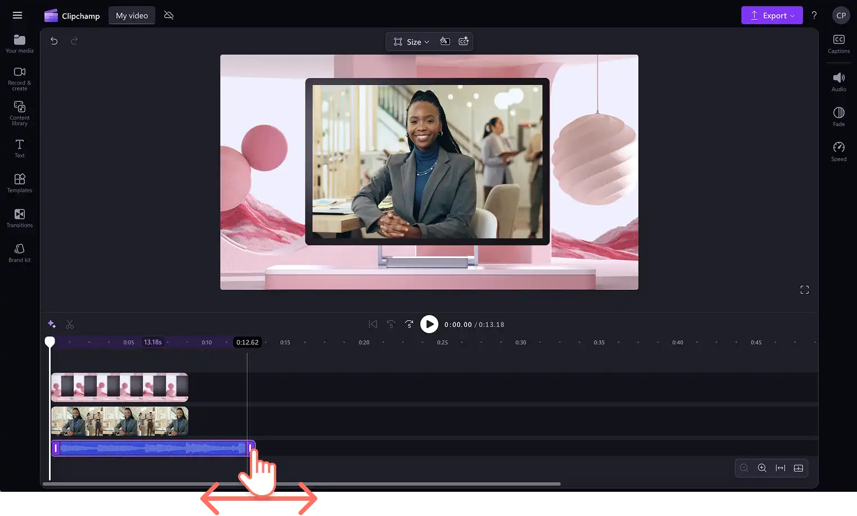Toggle fullscreen preview mode
Screen dimensions: 857x516
pyautogui.click(x=804, y=290)
